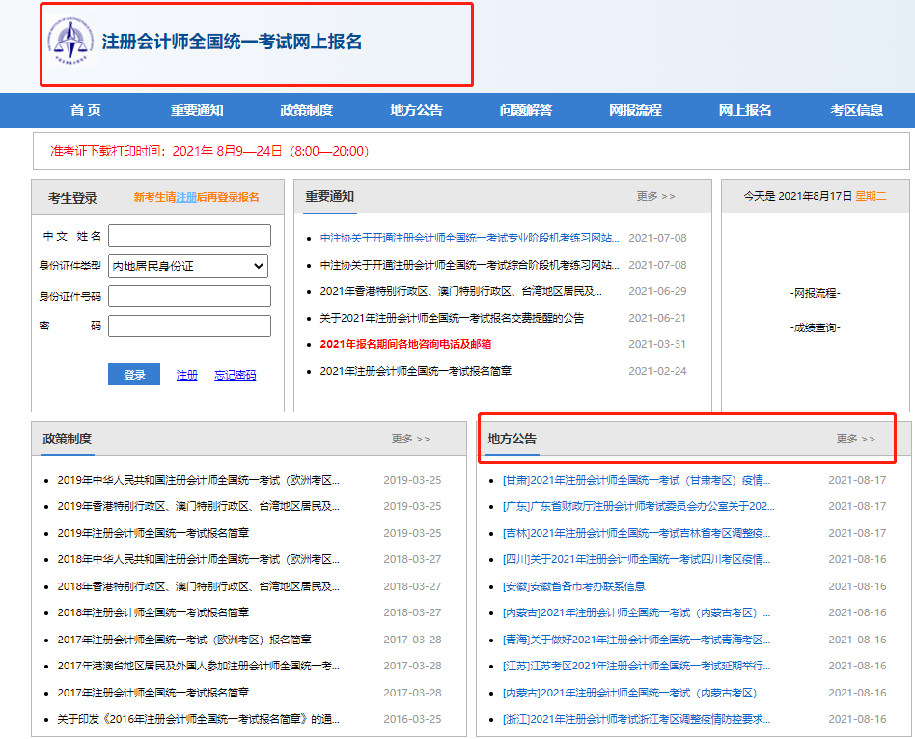Screen dimensions: 915x739
Task: Open 2019年香港特别行政区、澳门特别行政区 policy item
Action: tap(199, 506)
